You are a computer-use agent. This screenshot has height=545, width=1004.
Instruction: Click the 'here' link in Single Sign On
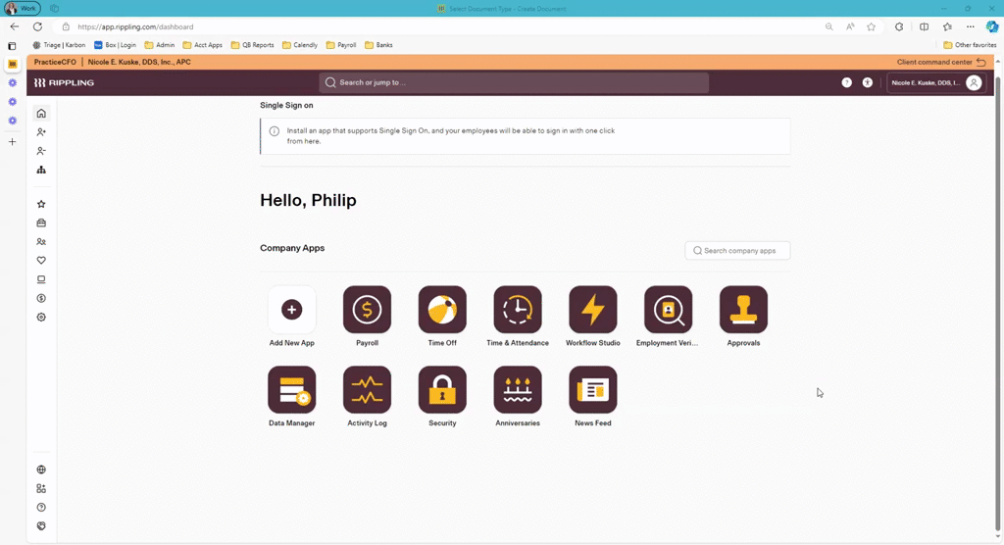(x=312, y=141)
